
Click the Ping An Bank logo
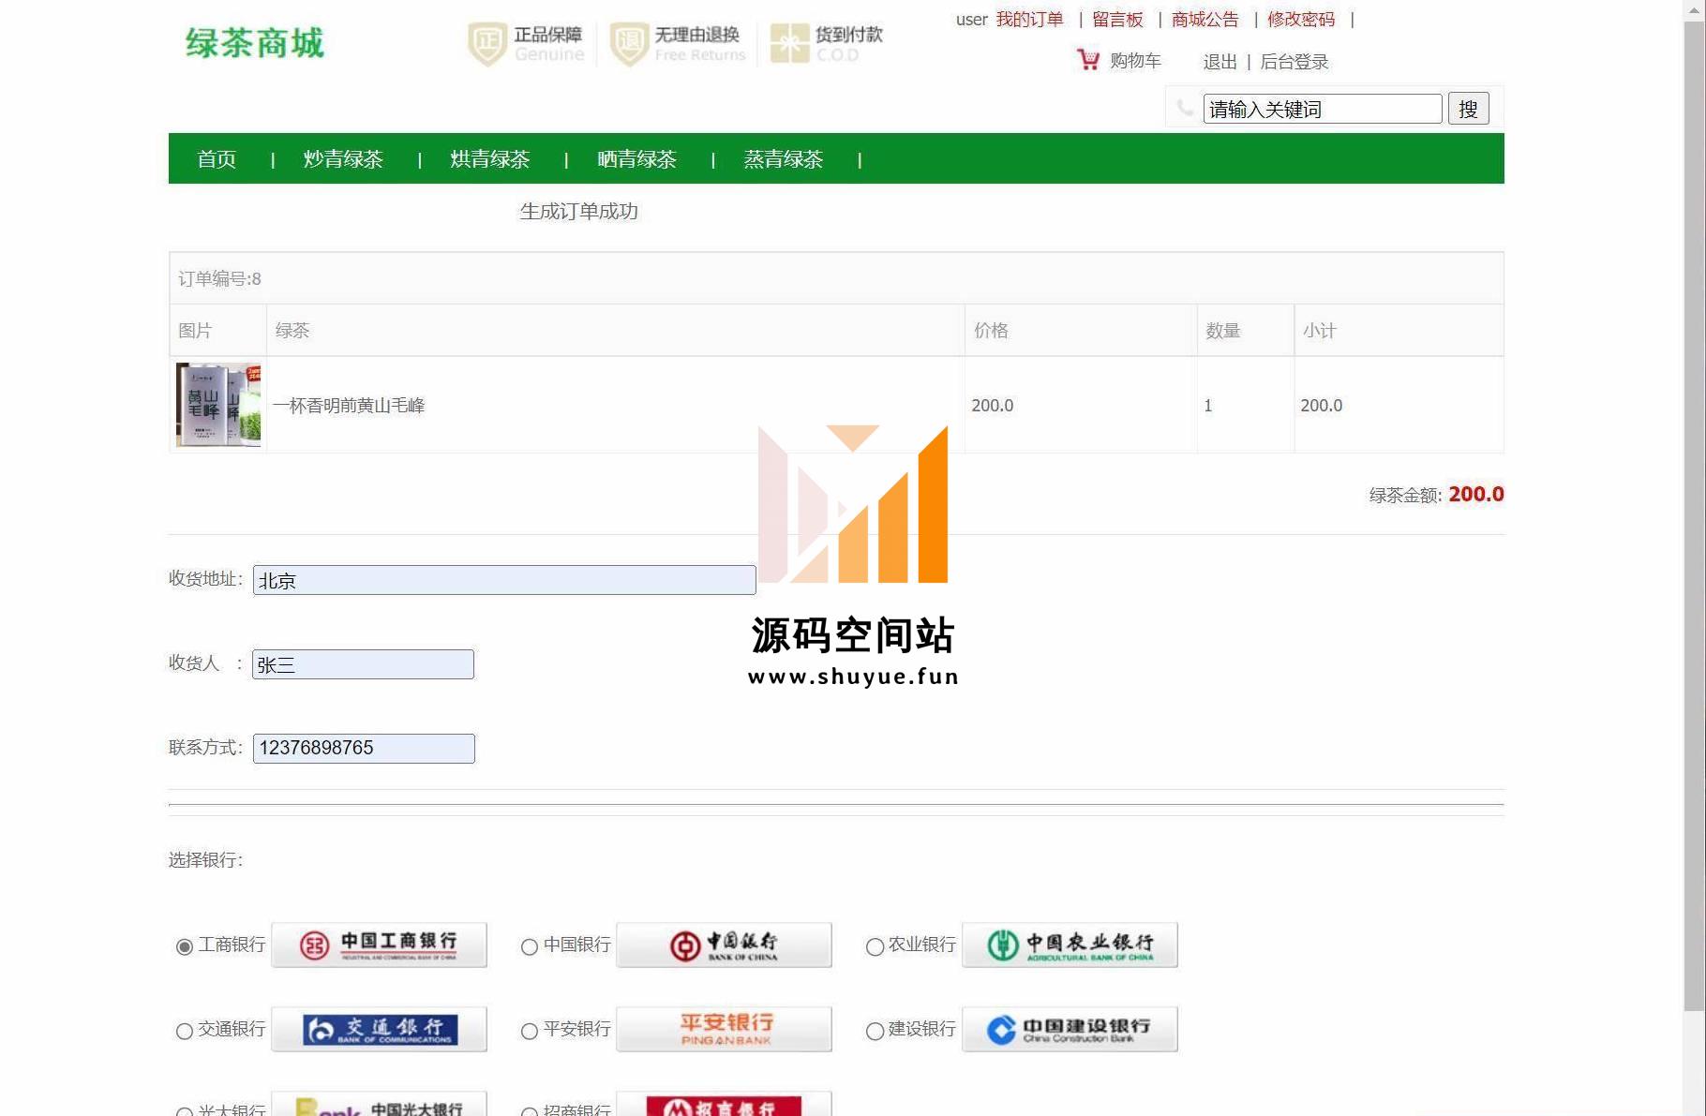click(724, 1029)
